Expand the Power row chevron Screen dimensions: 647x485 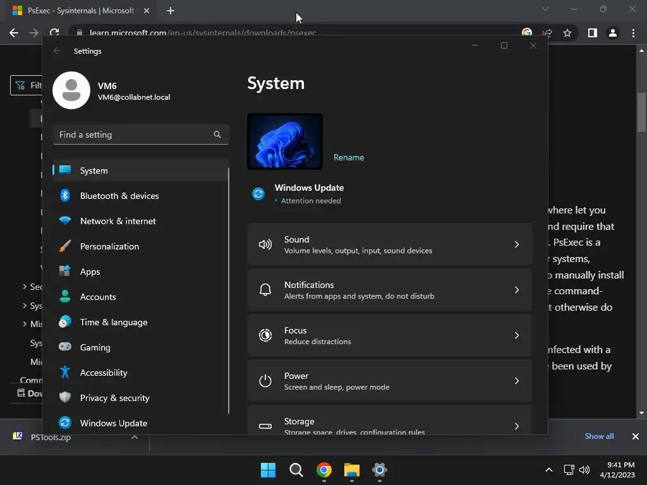pyautogui.click(x=517, y=381)
